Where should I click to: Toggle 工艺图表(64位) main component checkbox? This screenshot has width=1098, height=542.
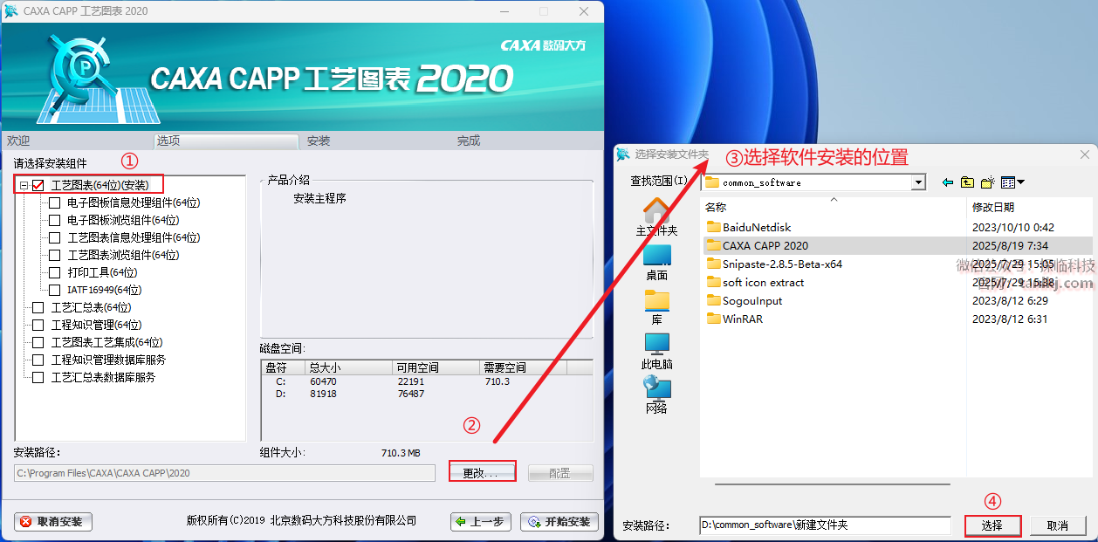coord(38,185)
